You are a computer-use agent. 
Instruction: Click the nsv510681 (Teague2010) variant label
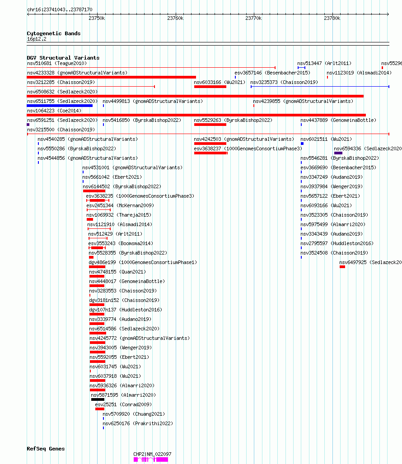(57, 63)
